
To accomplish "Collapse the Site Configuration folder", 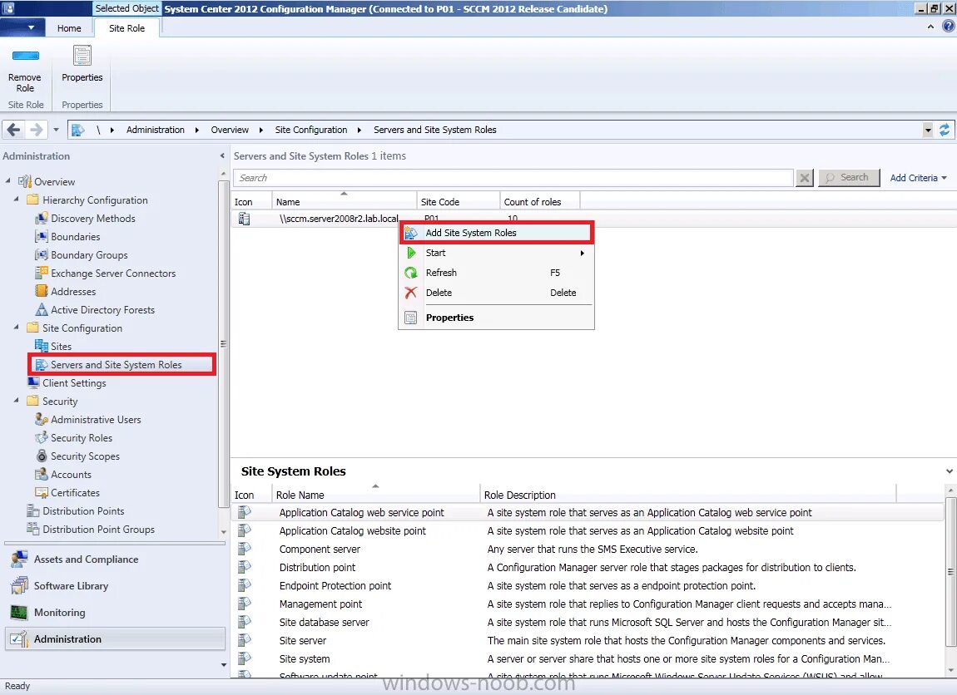I will pyautogui.click(x=17, y=328).
